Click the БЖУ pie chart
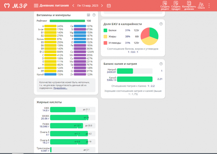The image size is (217, 154). click(149, 36)
